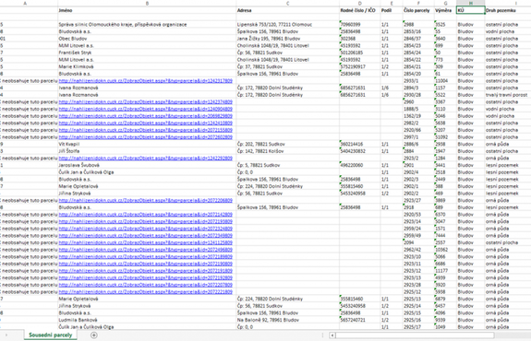Select the area cell 11004
531x341 pixels.
[445, 81]
